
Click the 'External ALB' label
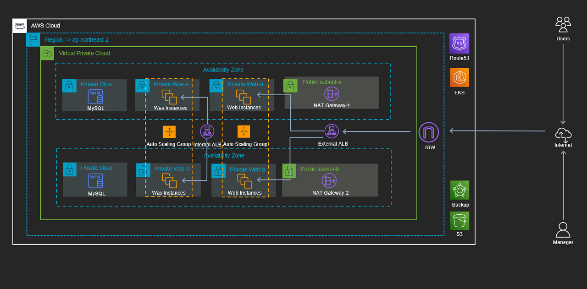click(x=333, y=144)
